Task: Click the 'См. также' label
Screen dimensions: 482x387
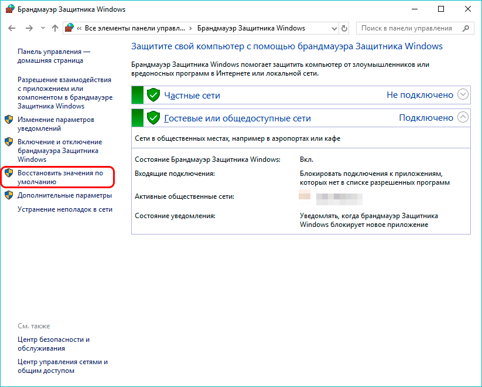Action: tap(34, 326)
